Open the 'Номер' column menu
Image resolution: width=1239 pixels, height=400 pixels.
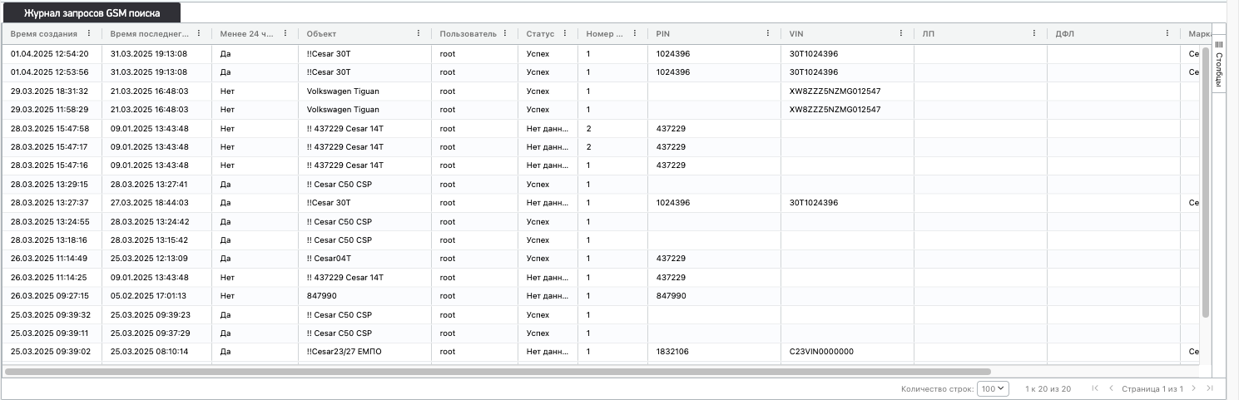(635, 33)
